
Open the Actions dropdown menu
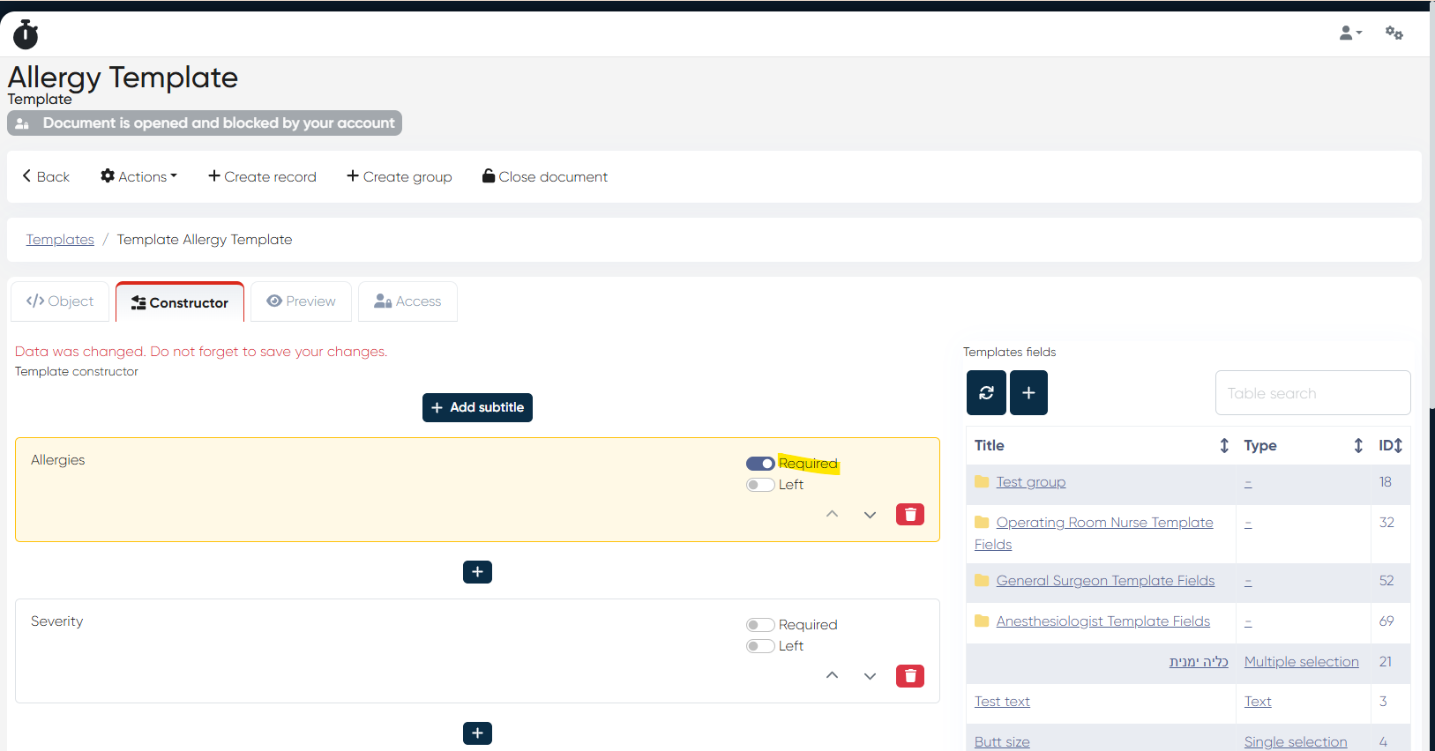point(138,176)
